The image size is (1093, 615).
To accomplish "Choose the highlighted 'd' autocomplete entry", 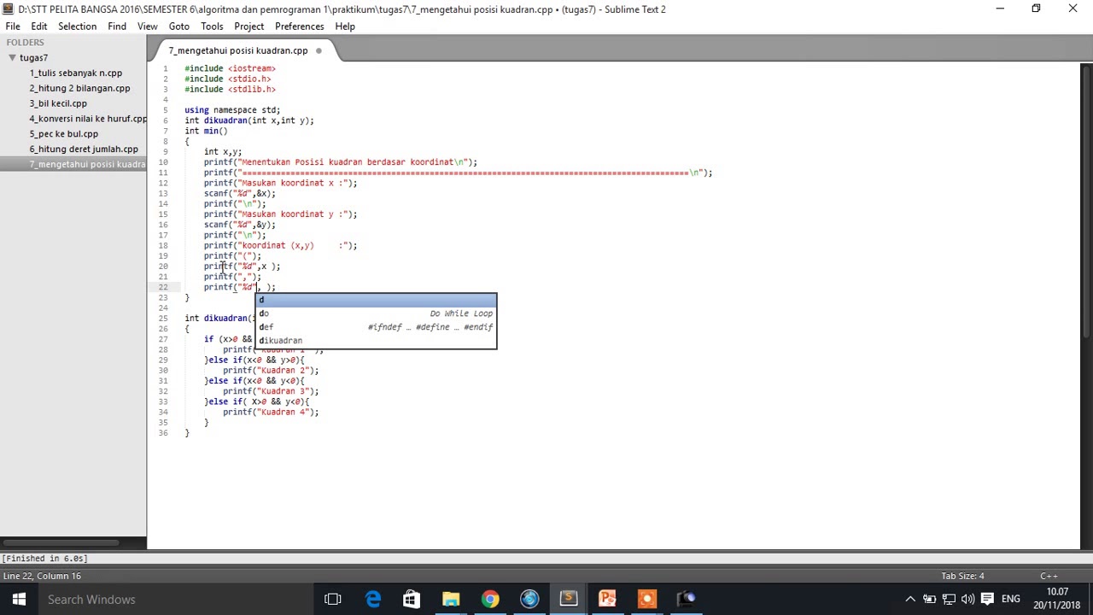I will (x=376, y=300).
